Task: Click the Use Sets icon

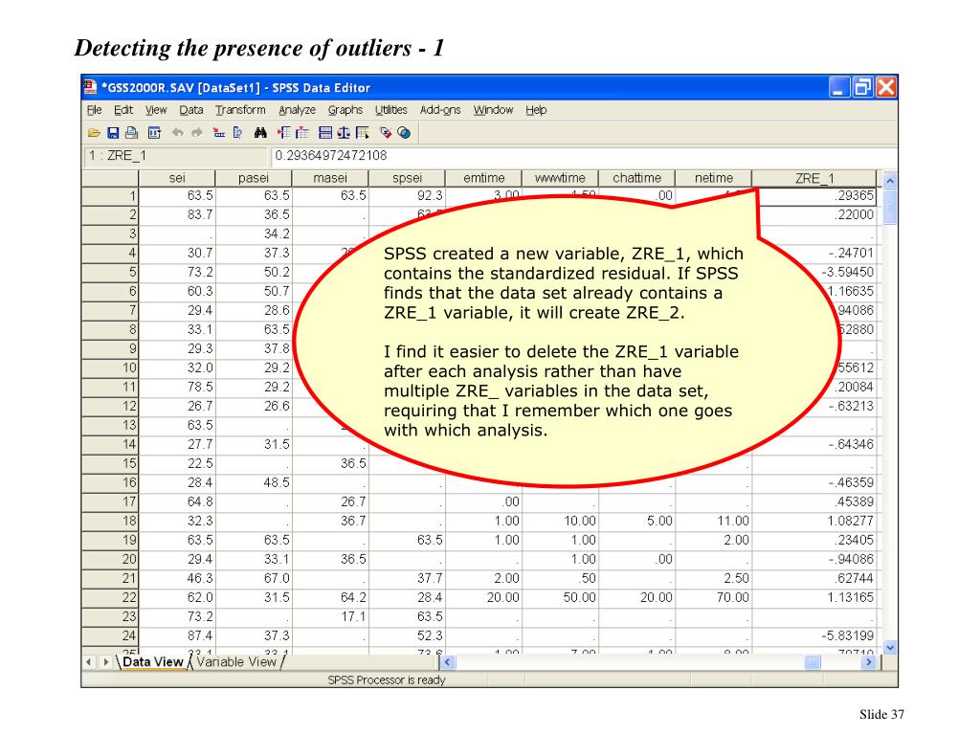Action: [405, 132]
